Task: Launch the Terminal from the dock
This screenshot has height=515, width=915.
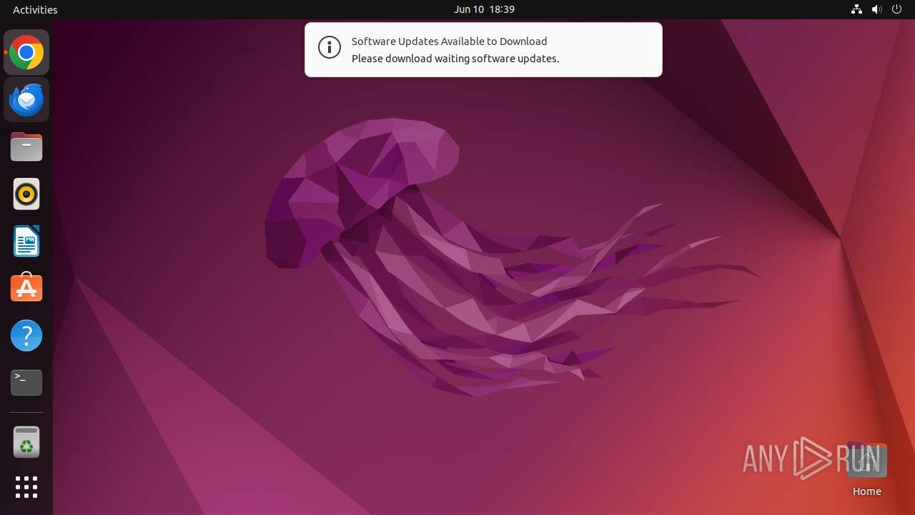Action: point(26,383)
